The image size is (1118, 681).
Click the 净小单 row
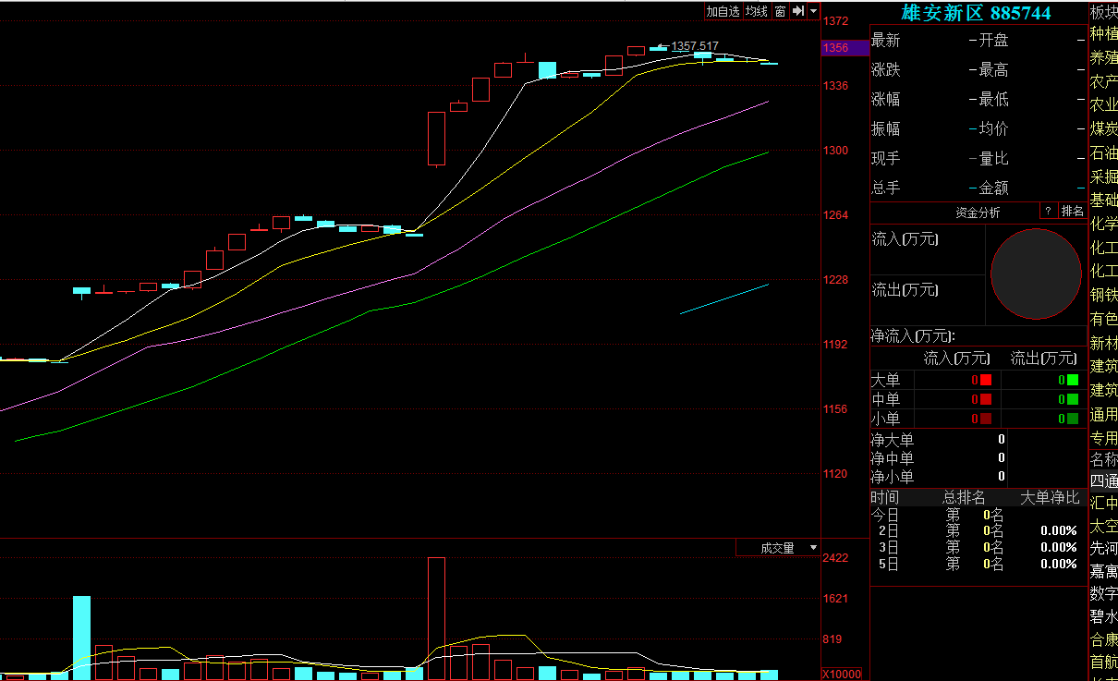[x=938, y=478]
